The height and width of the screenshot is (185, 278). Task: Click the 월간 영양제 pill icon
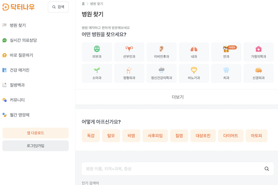(x=4, y=115)
